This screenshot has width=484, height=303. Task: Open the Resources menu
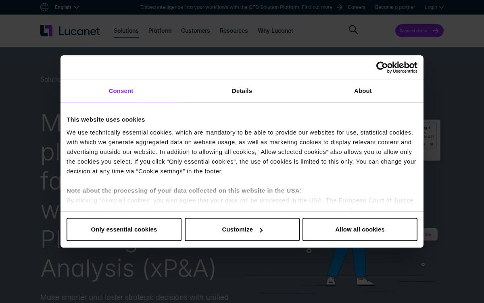coord(234,31)
